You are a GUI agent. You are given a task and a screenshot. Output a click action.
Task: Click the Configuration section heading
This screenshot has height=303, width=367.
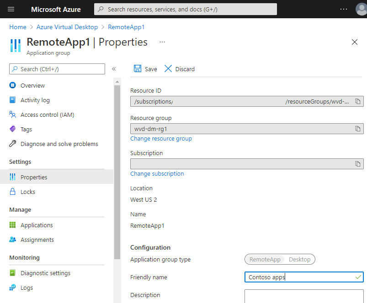pyautogui.click(x=150, y=247)
